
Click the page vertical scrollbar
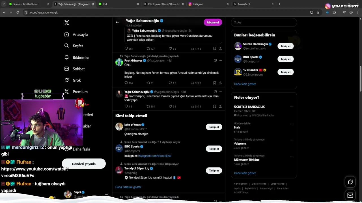click(360, 79)
